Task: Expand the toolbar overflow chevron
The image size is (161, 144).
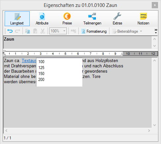Action: (156, 31)
